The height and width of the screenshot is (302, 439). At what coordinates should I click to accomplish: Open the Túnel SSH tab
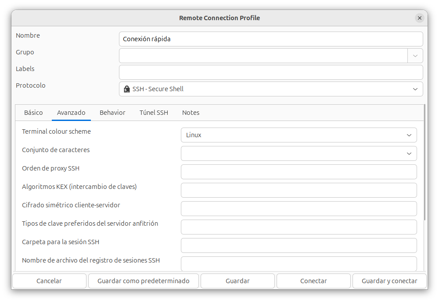click(154, 113)
